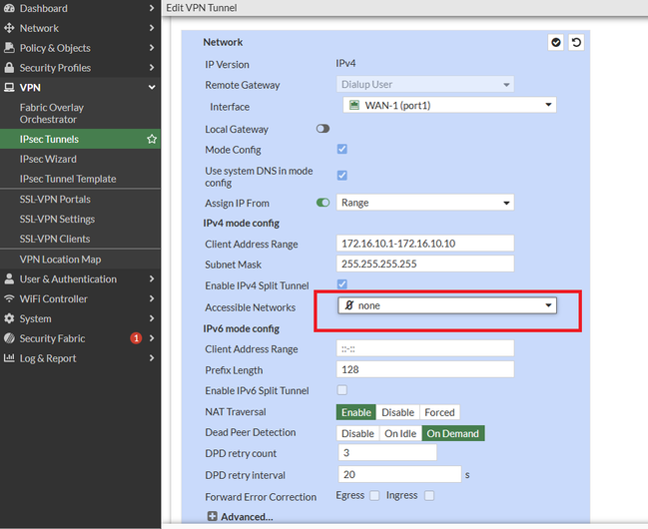This screenshot has width=648, height=529.
Task: Click the VPN monitor icon
Action: coord(9,87)
